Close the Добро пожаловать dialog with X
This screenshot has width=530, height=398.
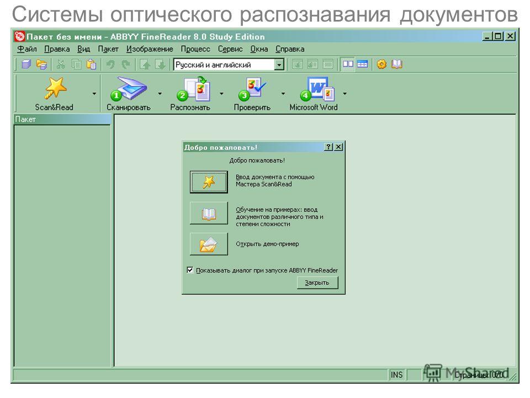(x=338, y=147)
